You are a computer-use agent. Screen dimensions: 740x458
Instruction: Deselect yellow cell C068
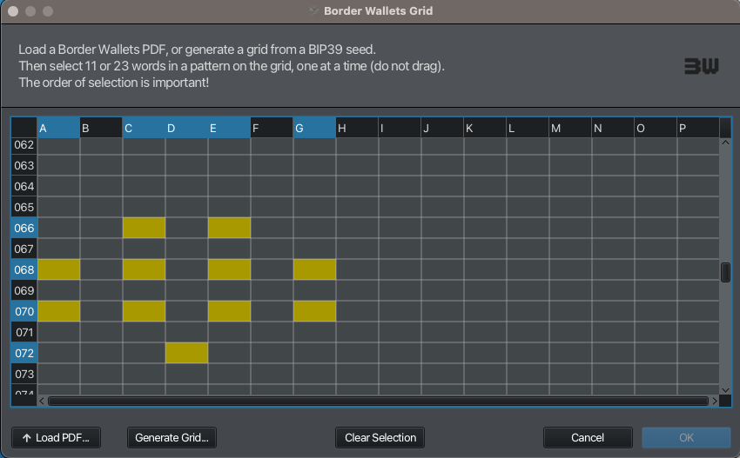point(144,269)
